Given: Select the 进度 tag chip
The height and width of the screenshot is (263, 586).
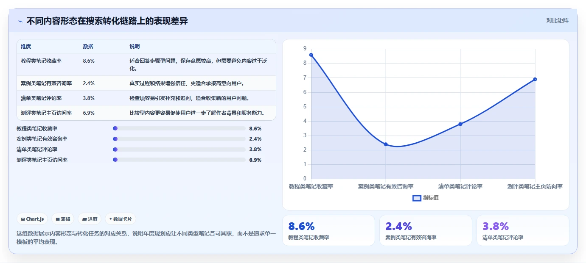Looking at the screenshot, I should pyautogui.click(x=90, y=219).
